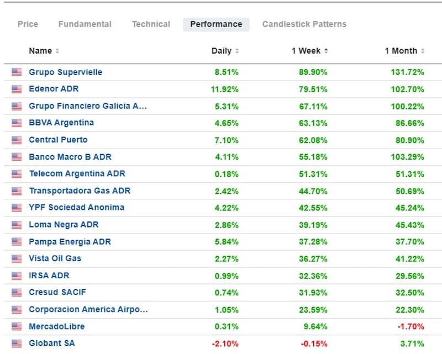Screen dimensions: 442x354
Task: Click the flag icon next to Edenor ADR
Action: [x=17, y=89]
